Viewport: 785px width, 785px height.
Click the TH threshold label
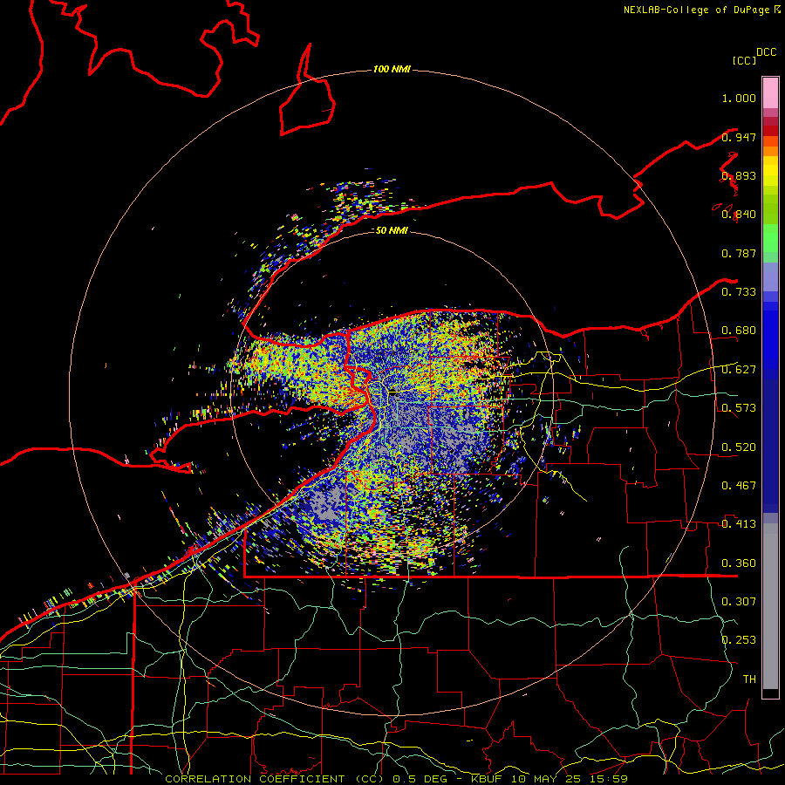pos(749,679)
